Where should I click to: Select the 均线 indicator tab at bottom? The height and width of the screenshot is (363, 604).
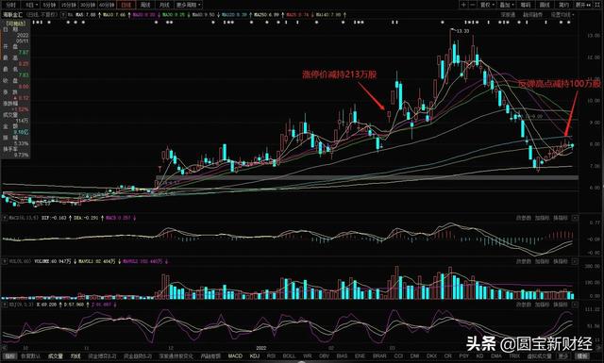pos(75,356)
